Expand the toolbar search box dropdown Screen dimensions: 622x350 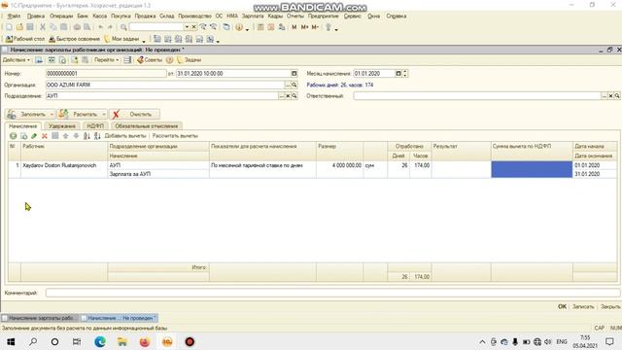tap(187, 27)
